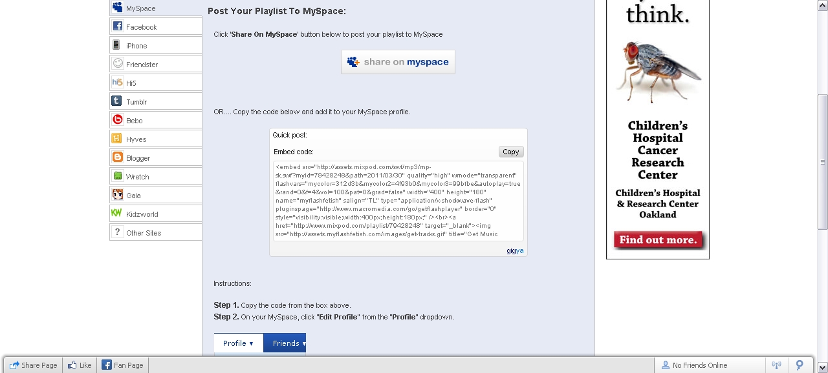Click the 'Embed code:' label
This screenshot has width=828, height=373.
[x=294, y=152]
